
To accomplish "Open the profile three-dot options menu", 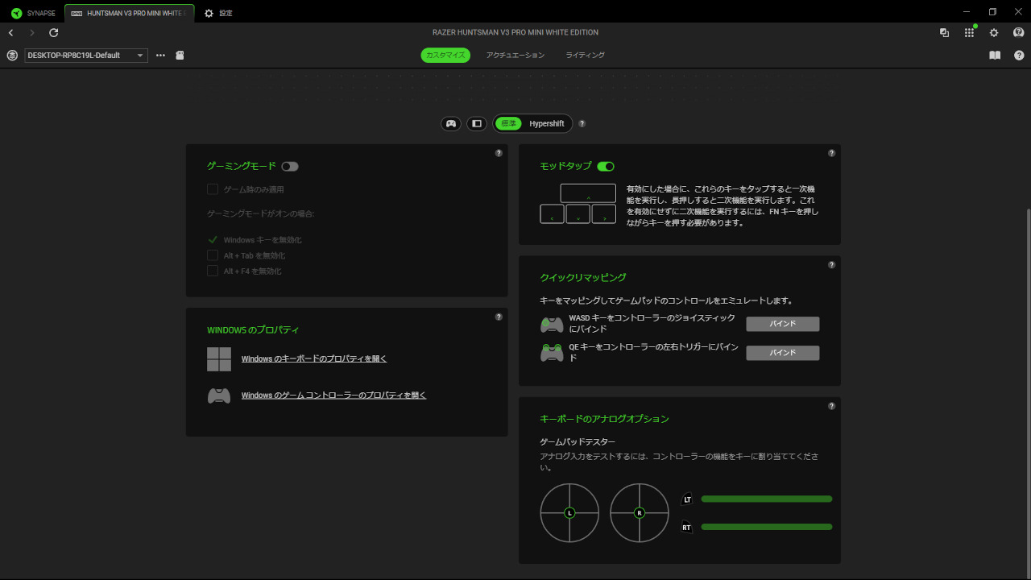I will coord(160,56).
